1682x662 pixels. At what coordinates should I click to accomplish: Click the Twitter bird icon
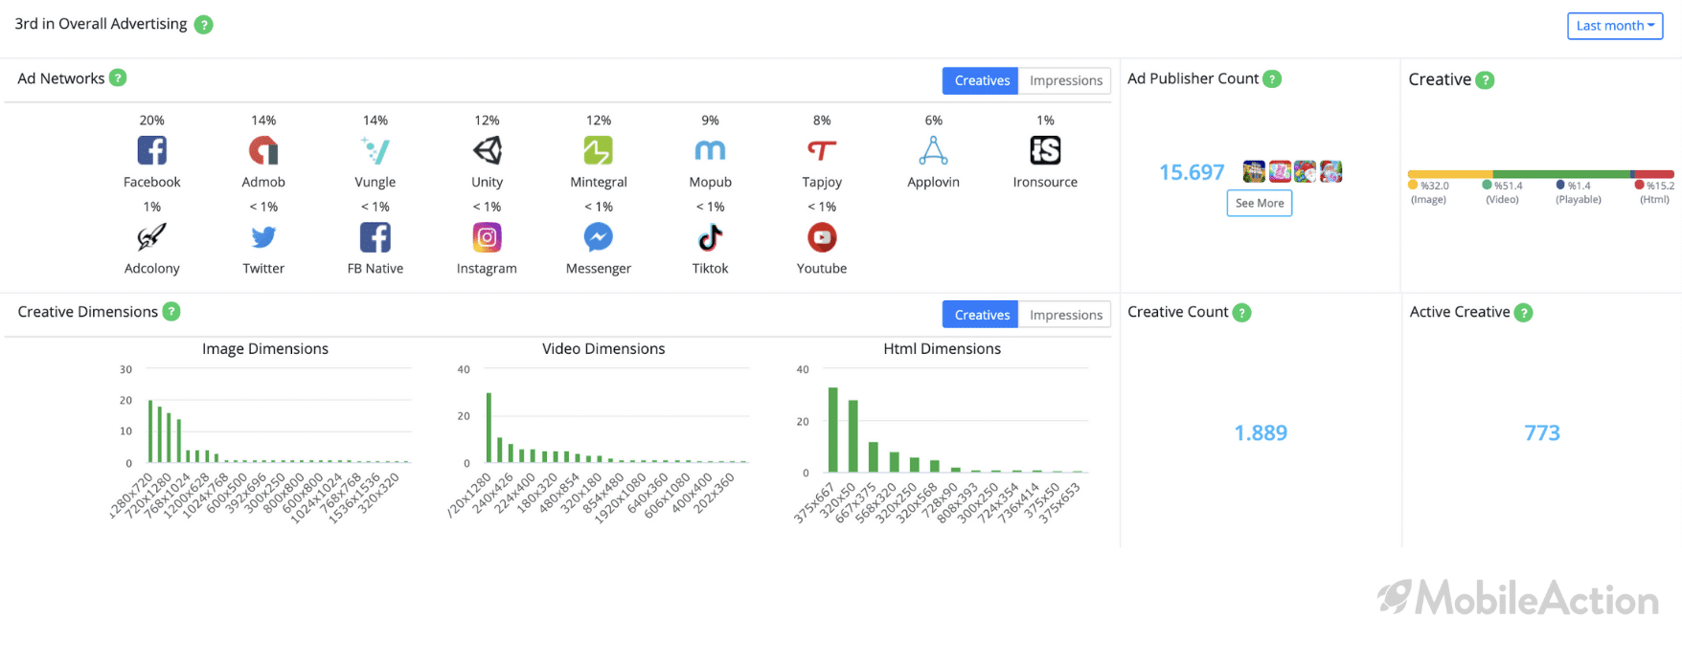point(263,237)
